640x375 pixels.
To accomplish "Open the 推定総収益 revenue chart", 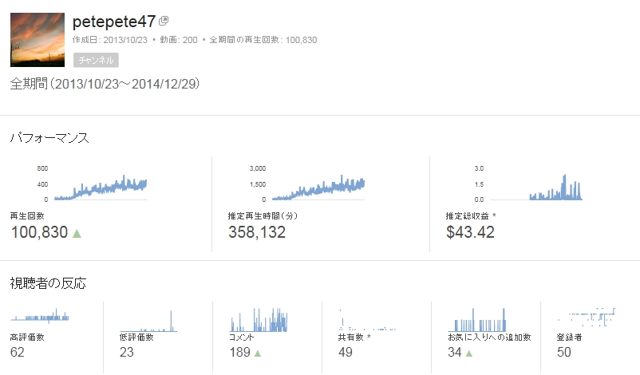I will point(528,184).
